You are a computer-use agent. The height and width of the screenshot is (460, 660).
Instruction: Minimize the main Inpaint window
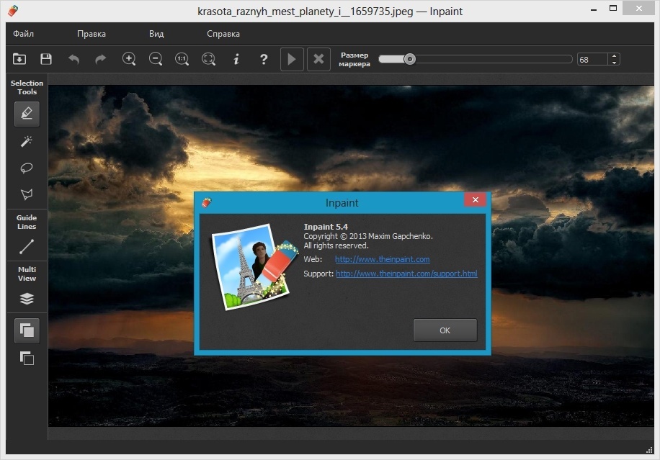pos(594,9)
